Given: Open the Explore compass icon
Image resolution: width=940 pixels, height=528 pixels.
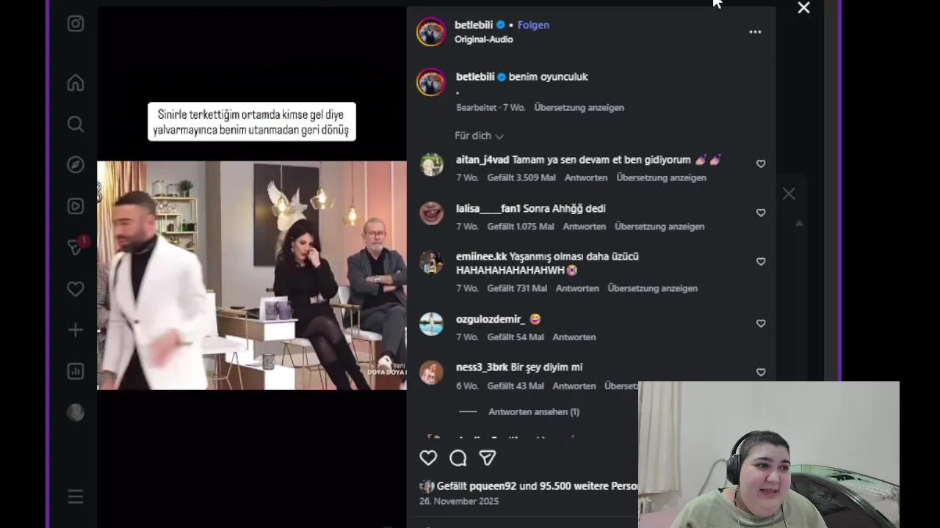Looking at the screenshot, I should click(x=76, y=165).
